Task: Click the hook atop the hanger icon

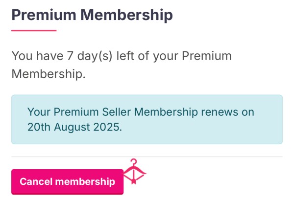Action: (134, 162)
